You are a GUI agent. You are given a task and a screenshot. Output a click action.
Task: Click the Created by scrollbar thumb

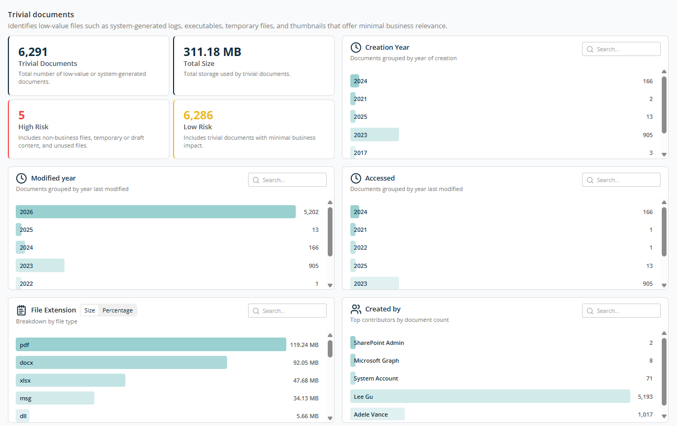click(x=664, y=372)
